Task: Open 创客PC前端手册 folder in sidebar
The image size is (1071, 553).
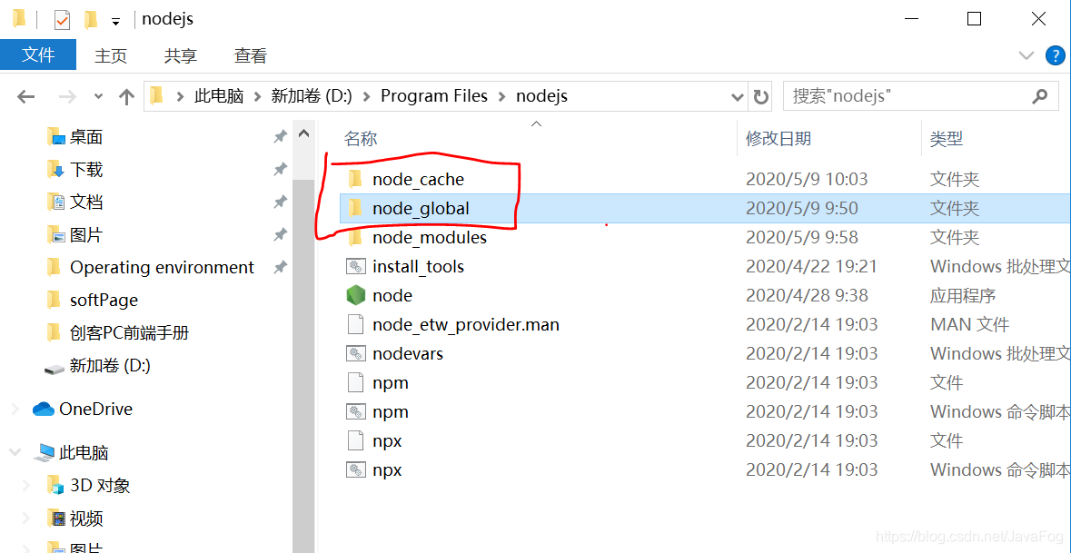Action: [x=129, y=333]
